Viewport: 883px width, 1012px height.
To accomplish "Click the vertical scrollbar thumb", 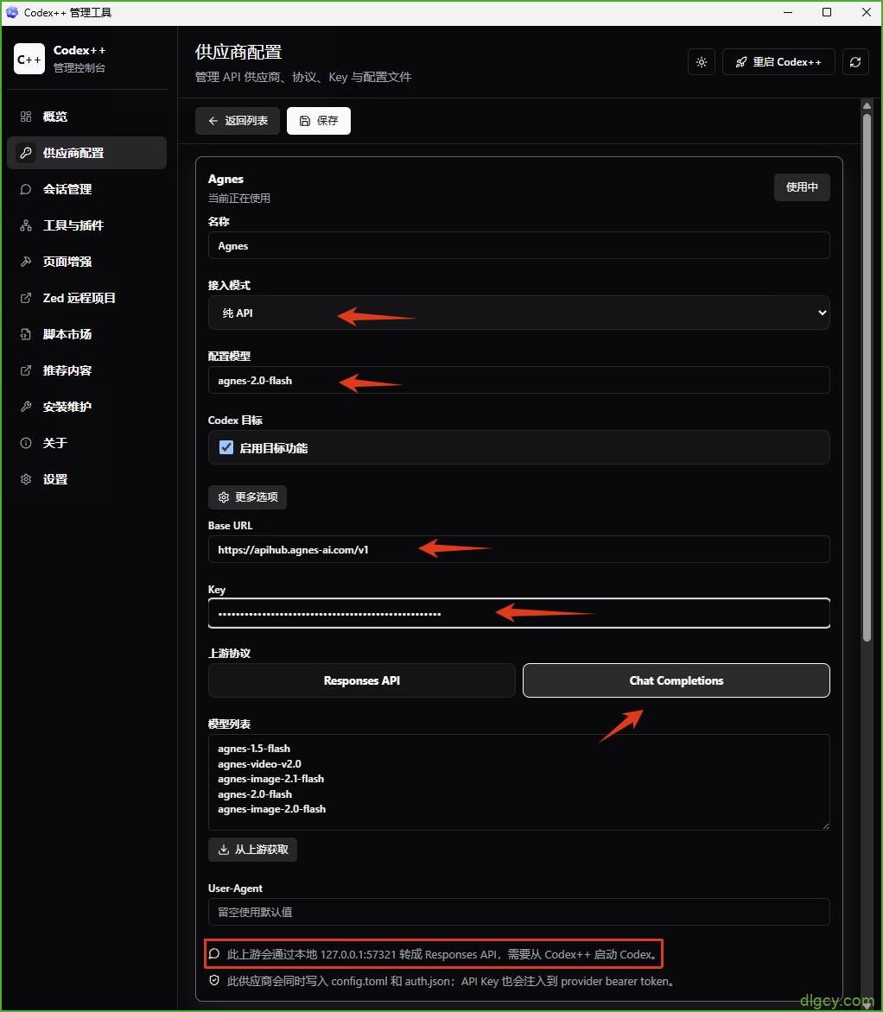I will point(867,377).
